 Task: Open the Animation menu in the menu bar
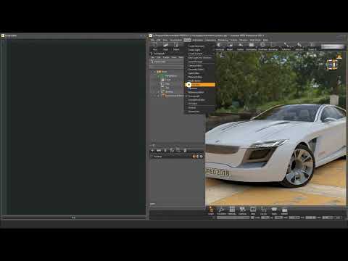click(x=198, y=40)
